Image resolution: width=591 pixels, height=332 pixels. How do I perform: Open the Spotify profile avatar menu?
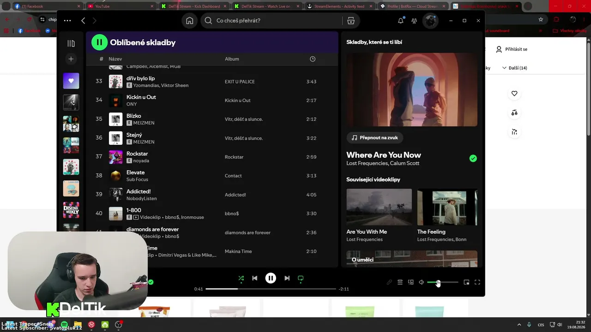[430, 21]
